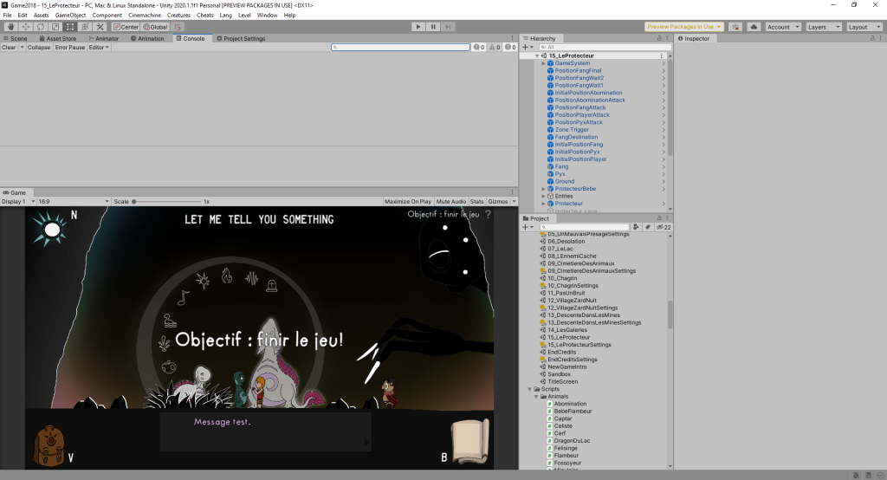Expand the ProtecteurBebe object
The width and height of the screenshot is (887, 480).
544,189
